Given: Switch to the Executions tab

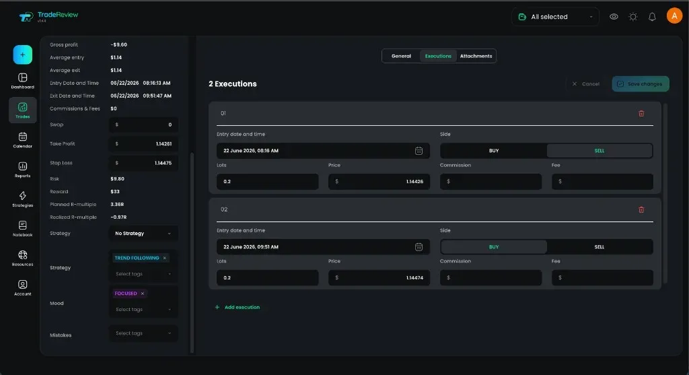Looking at the screenshot, I should [438, 57].
